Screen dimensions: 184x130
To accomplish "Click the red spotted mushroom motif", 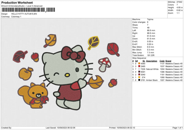I will point(105,64).
